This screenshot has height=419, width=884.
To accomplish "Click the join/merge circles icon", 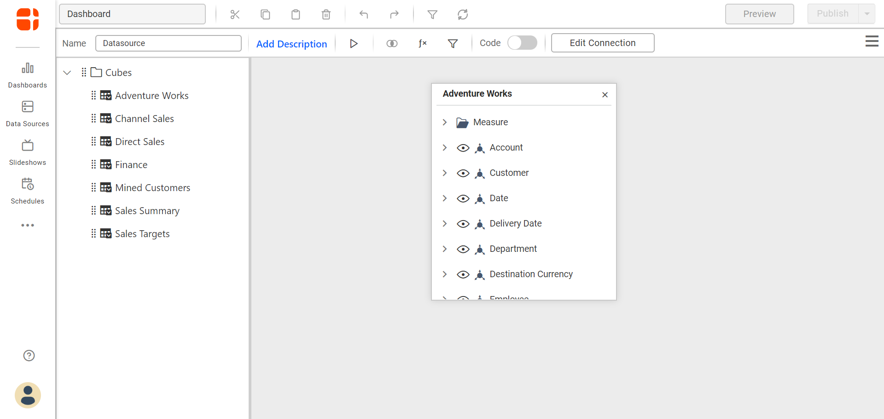I will click(392, 43).
